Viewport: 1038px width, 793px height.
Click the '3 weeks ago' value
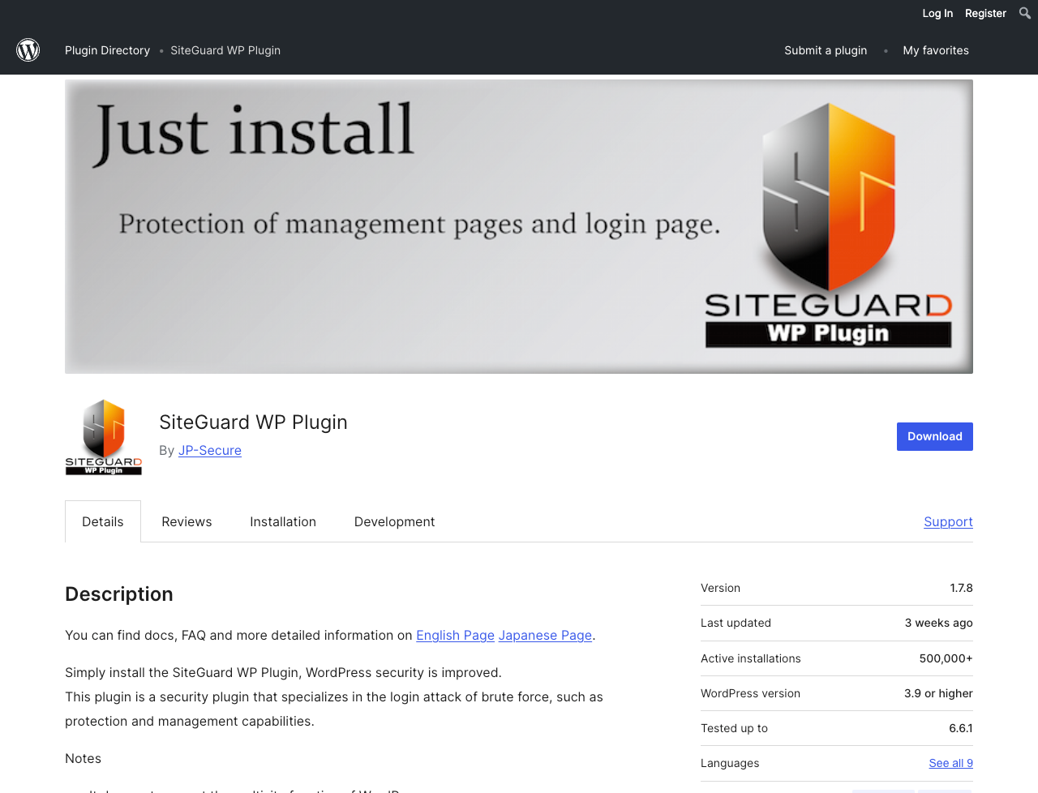click(938, 623)
